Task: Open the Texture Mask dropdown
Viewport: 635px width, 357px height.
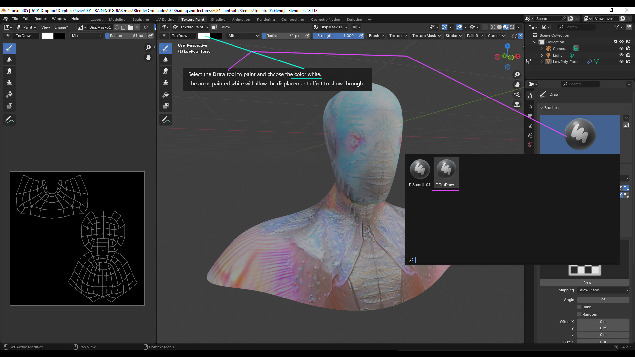Action: (426, 36)
